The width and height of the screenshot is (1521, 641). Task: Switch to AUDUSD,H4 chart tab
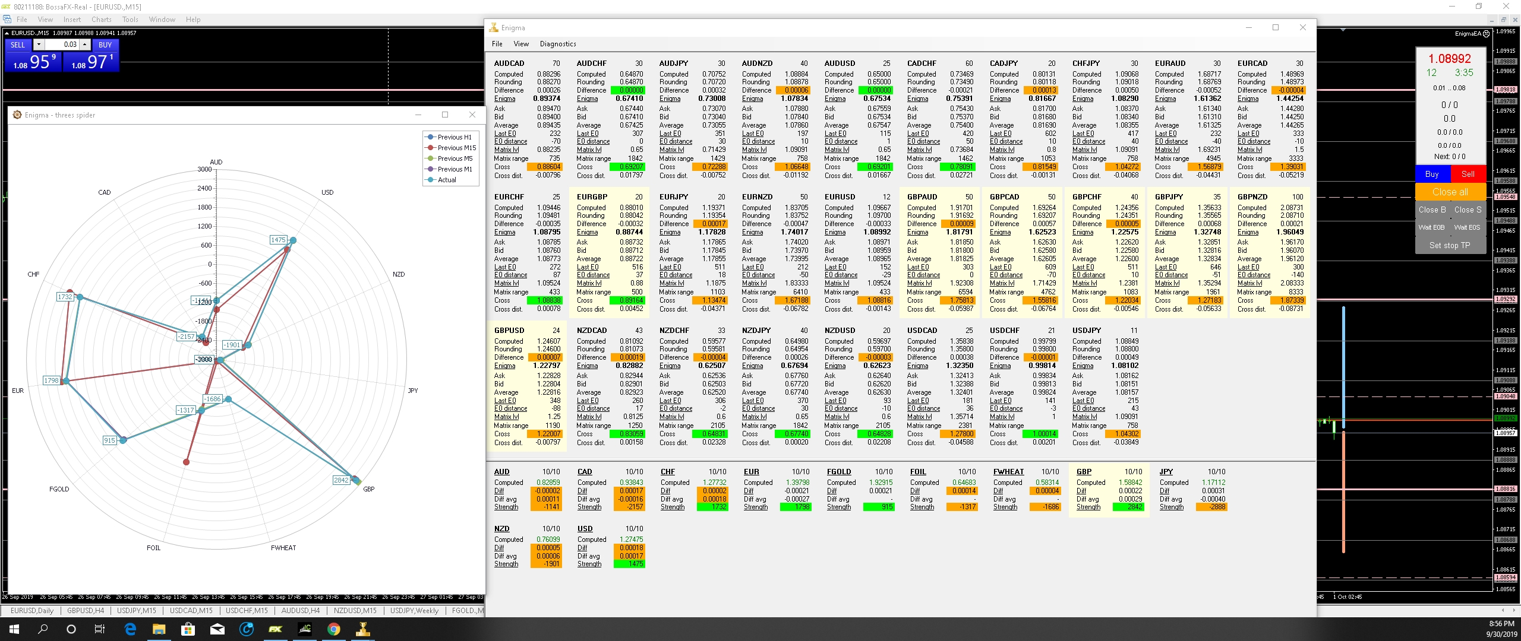[300, 610]
